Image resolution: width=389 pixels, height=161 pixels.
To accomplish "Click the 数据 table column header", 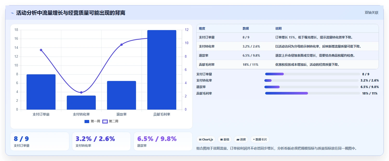I will (x=246, y=29).
